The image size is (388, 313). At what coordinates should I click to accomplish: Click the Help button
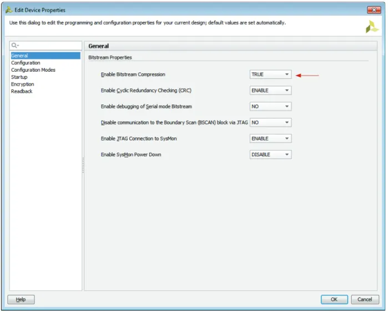pos(21,299)
